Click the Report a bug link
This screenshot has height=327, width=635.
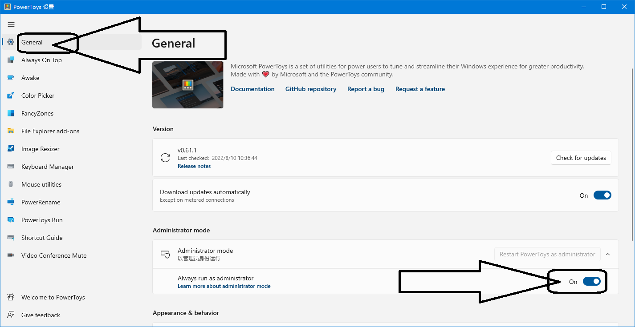point(366,89)
